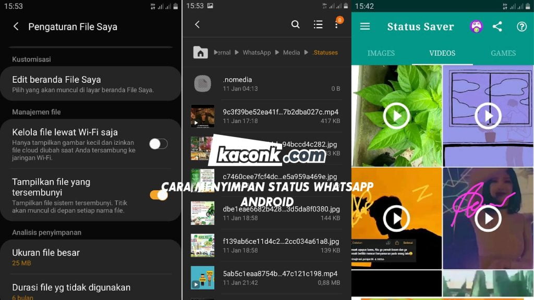Tap thumbnail of 5ab5c1eaa8754b mp4 video
Viewport: 534px width, 300px height.
(203, 278)
